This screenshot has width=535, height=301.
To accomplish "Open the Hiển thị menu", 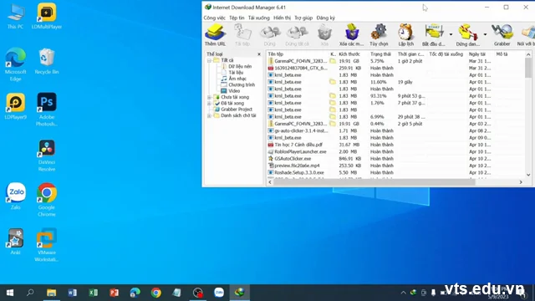I will (282, 18).
